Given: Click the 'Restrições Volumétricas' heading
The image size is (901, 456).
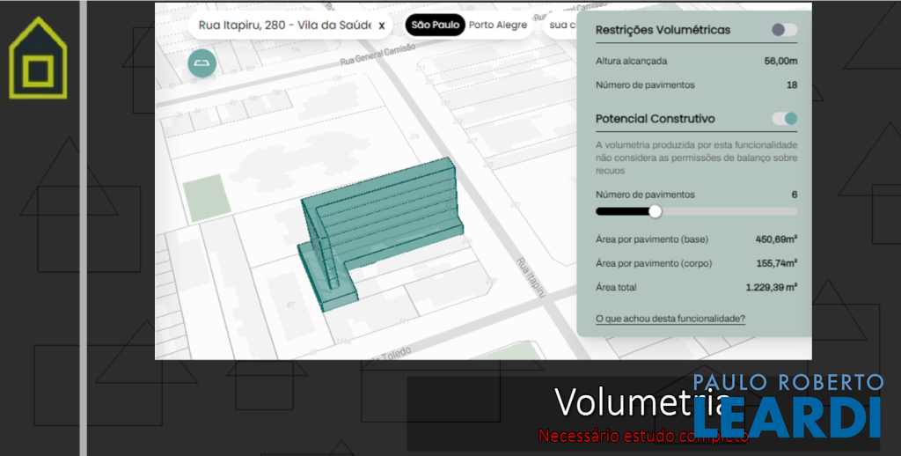Looking at the screenshot, I should point(663,30).
